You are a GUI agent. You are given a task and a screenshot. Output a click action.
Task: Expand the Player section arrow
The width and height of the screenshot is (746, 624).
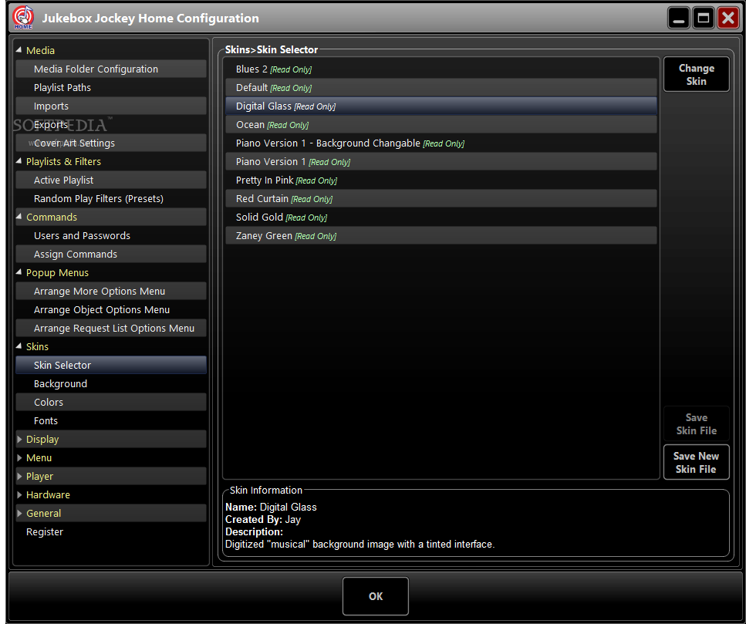click(x=19, y=476)
